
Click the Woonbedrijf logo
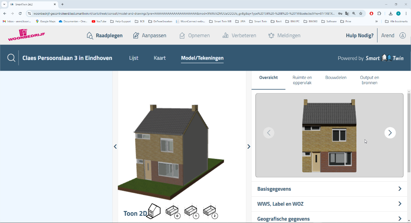pos(26,35)
